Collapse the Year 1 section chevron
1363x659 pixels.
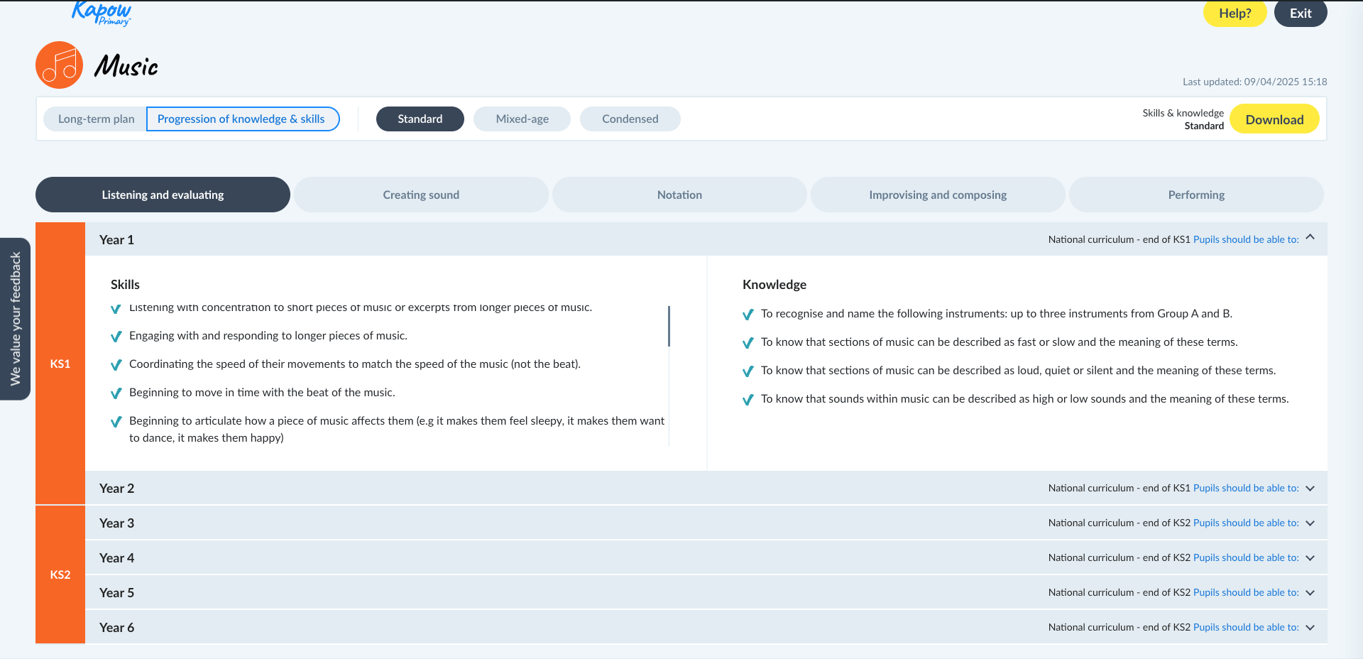coord(1310,238)
